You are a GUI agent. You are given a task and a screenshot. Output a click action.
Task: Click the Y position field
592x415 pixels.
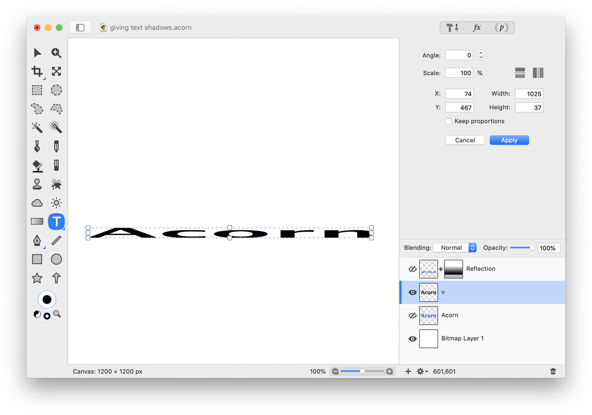pos(459,107)
